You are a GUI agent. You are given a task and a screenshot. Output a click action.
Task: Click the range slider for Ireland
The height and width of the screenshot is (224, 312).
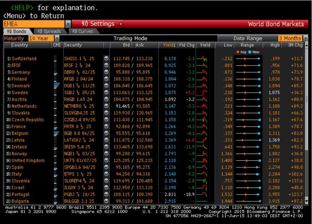point(247,147)
